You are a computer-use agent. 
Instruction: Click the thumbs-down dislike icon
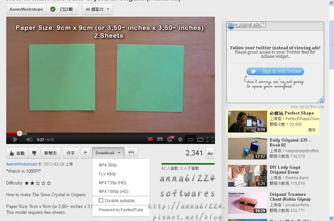point(34,153)
